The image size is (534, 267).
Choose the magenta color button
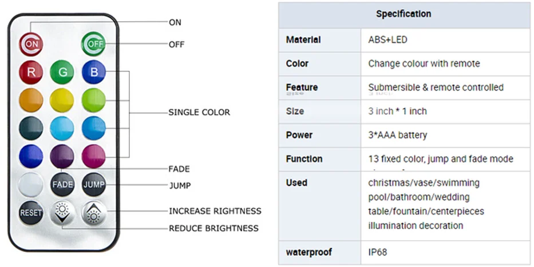click(x=93, y=156)
